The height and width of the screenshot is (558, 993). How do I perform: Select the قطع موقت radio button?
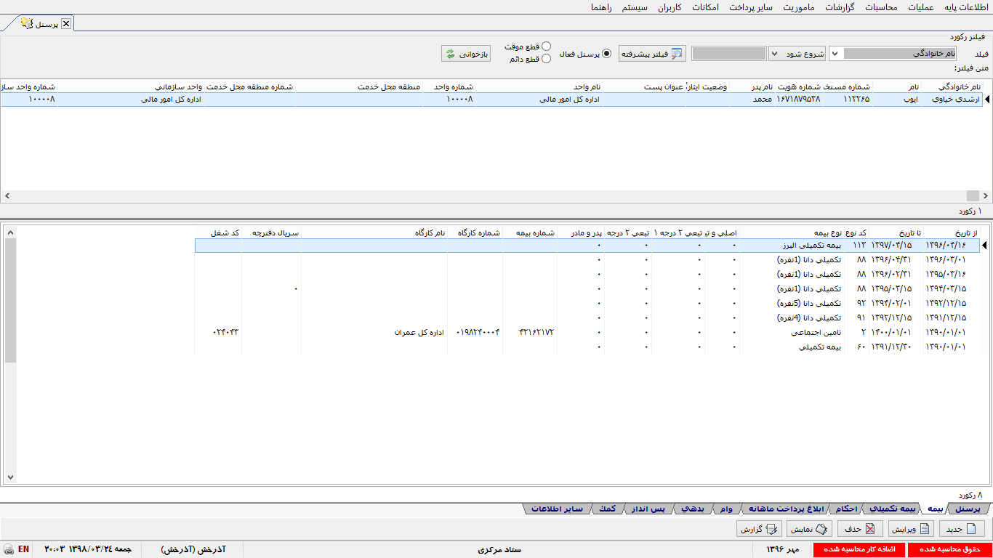coord(546,46)
